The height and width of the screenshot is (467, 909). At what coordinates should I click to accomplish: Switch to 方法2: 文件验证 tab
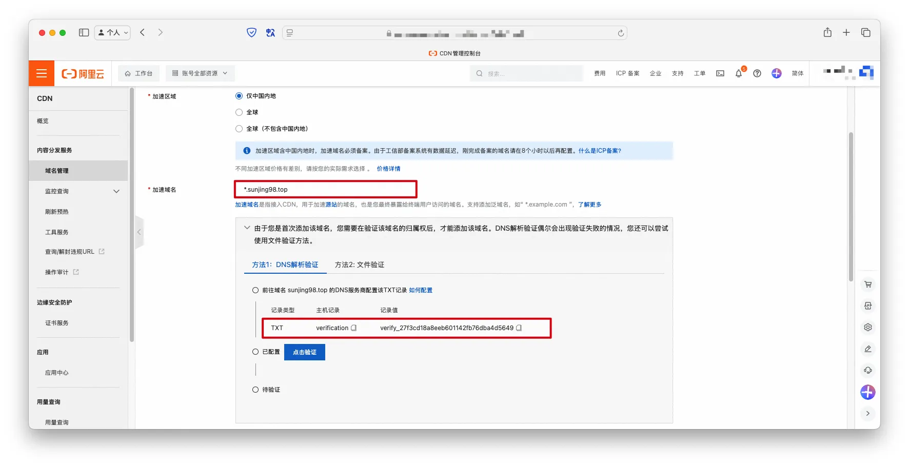click(x=359, y=265)
